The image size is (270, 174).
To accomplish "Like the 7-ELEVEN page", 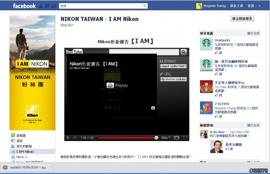I will pos(219,117).
